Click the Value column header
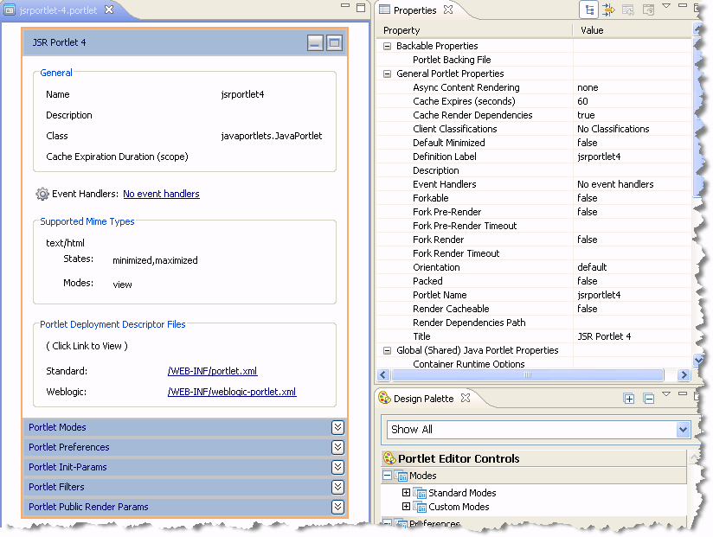713x537 pixels. 632,30
